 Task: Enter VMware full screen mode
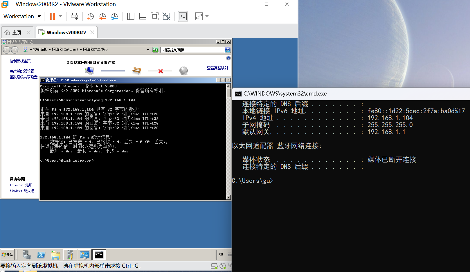154,16
